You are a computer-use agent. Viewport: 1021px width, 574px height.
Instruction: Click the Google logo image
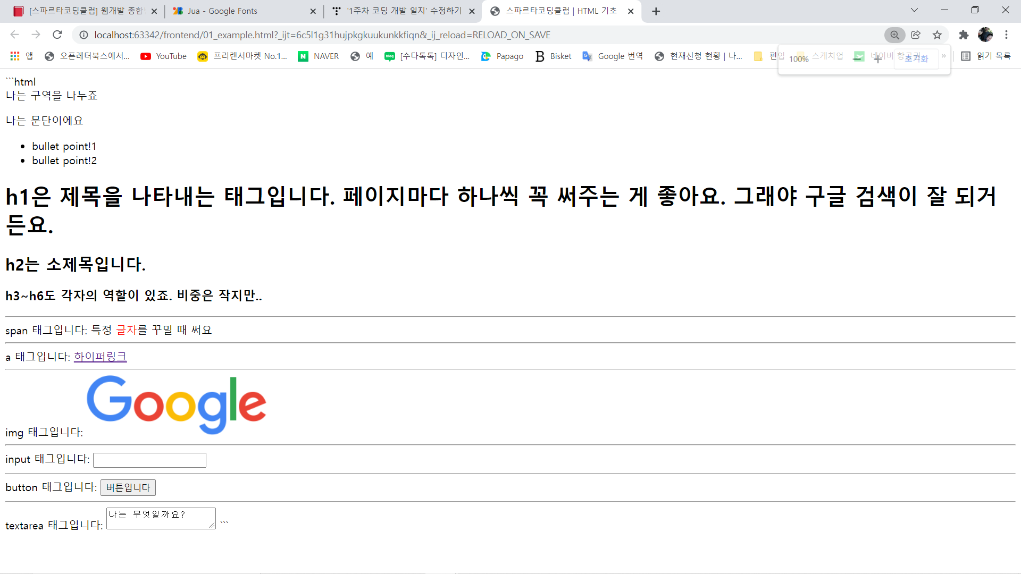click(176, 405)
